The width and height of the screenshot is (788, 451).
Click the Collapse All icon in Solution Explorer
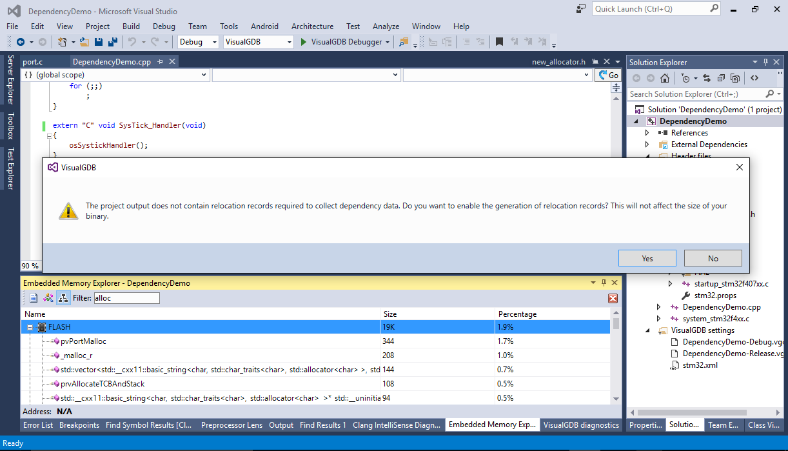(x=721, y=78)
